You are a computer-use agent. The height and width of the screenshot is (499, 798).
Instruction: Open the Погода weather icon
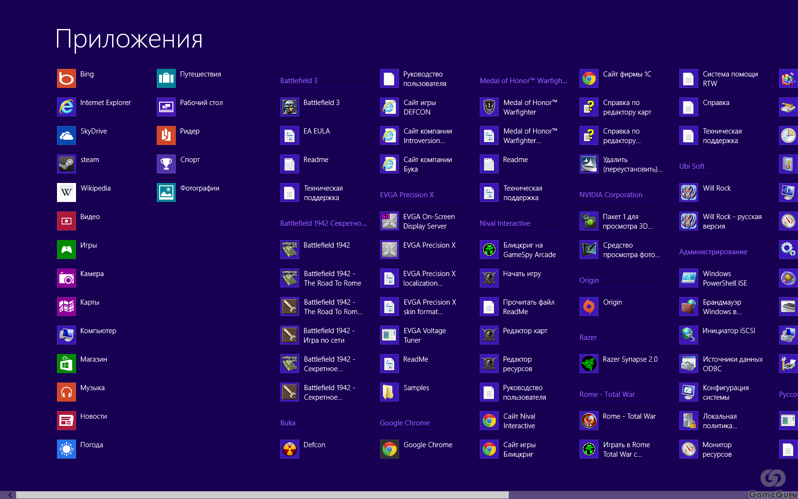click(x=66, y=449)
